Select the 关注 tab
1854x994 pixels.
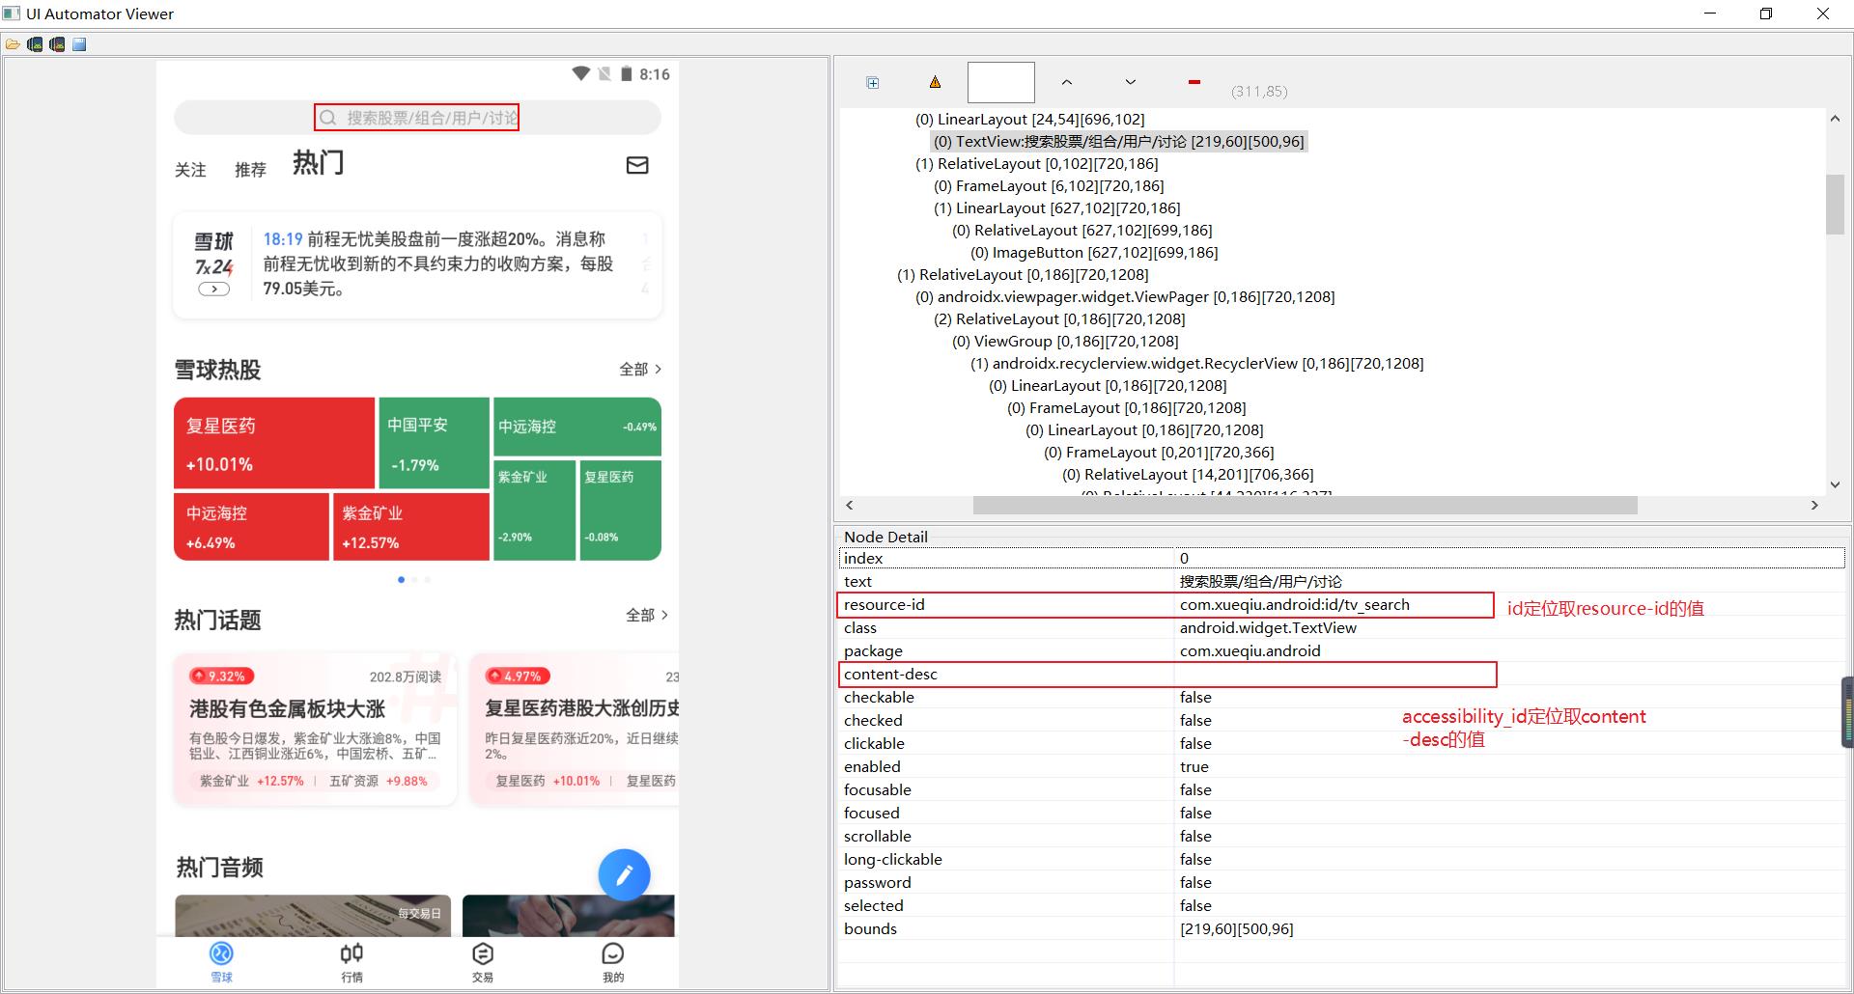pyautogui.click(x=190, y=170)
